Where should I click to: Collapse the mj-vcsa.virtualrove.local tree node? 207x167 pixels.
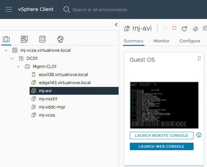6,50
